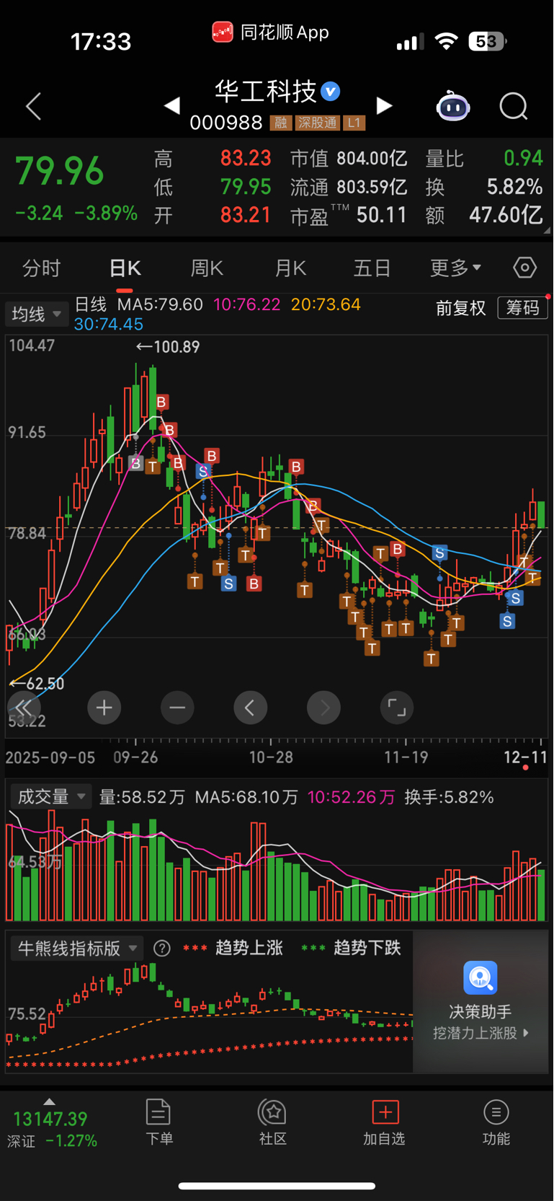
Task: Toggle 前复权 adjustment mode
Action: tap(461, 309)
